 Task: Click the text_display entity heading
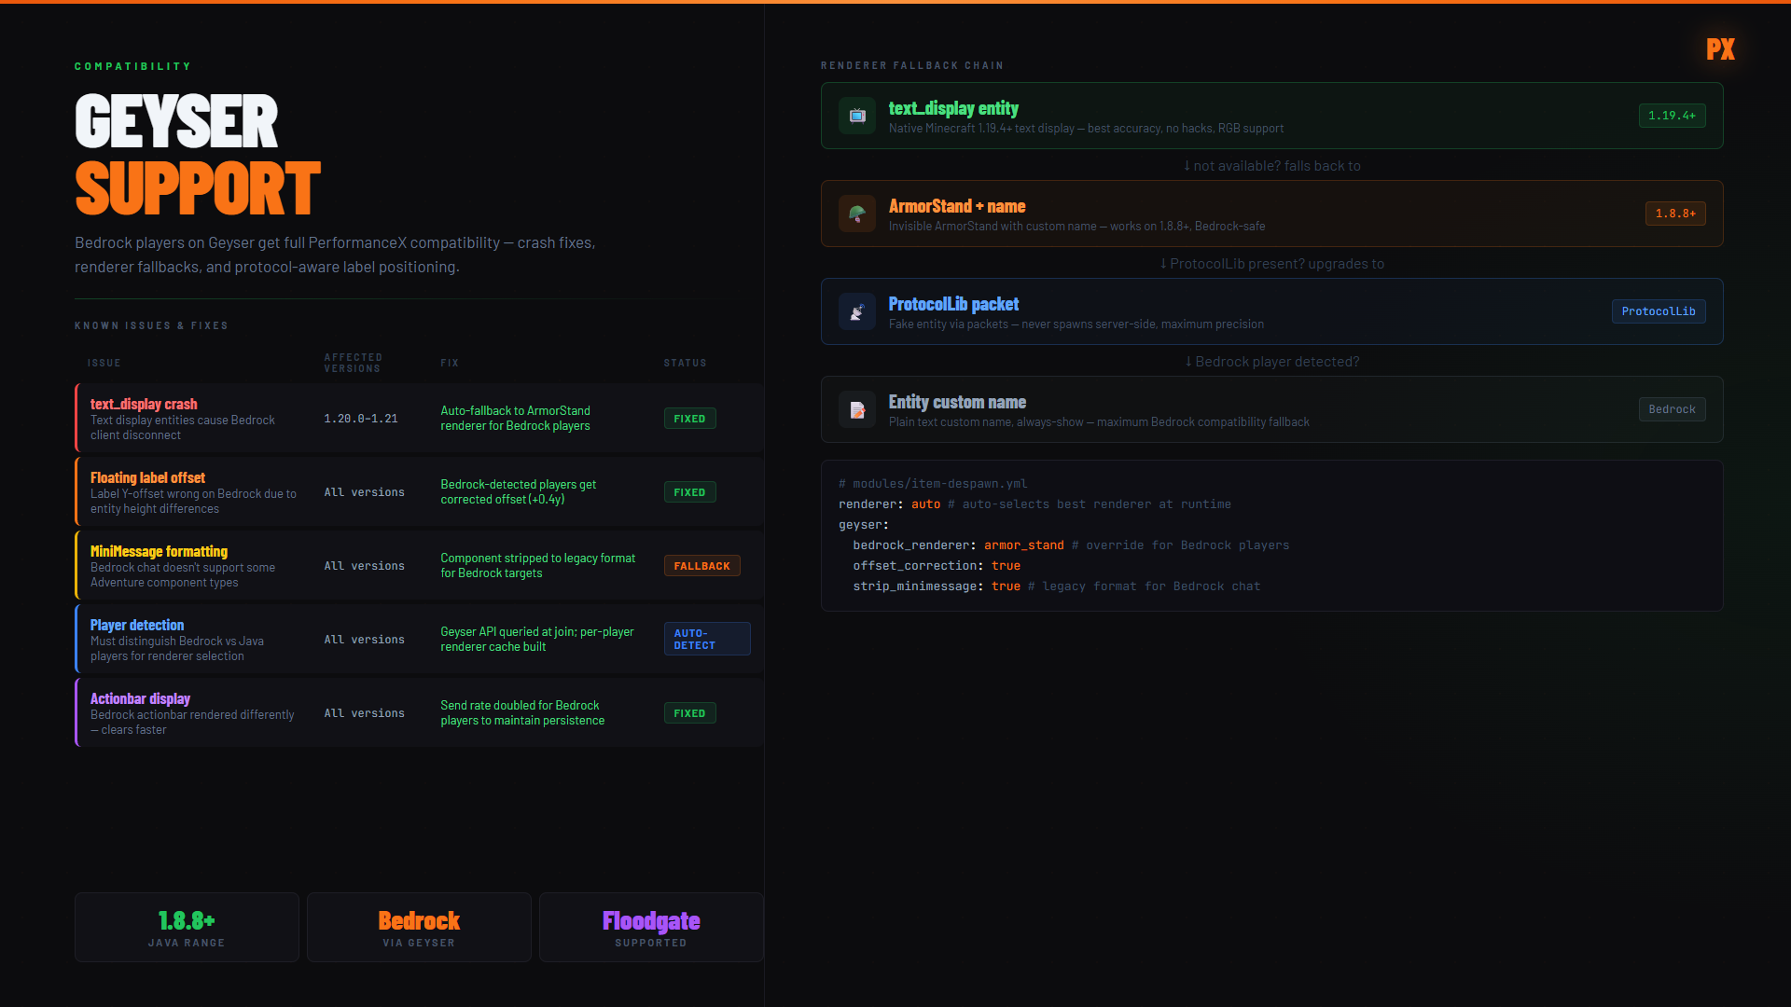pyautogui.click(x=953, y=108)
